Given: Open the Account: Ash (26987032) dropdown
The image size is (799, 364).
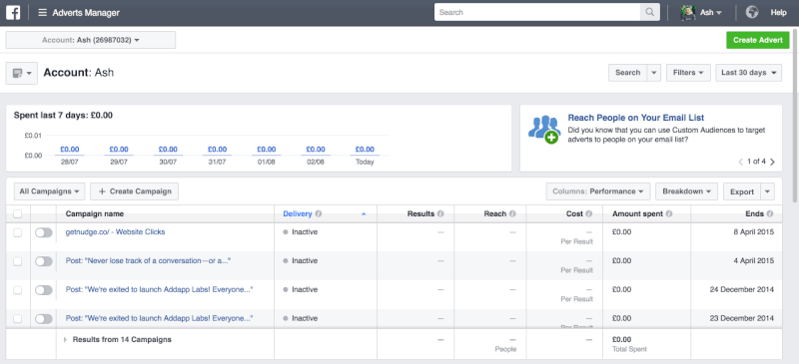Looking at the screenshot, I should tap(91, 40).
